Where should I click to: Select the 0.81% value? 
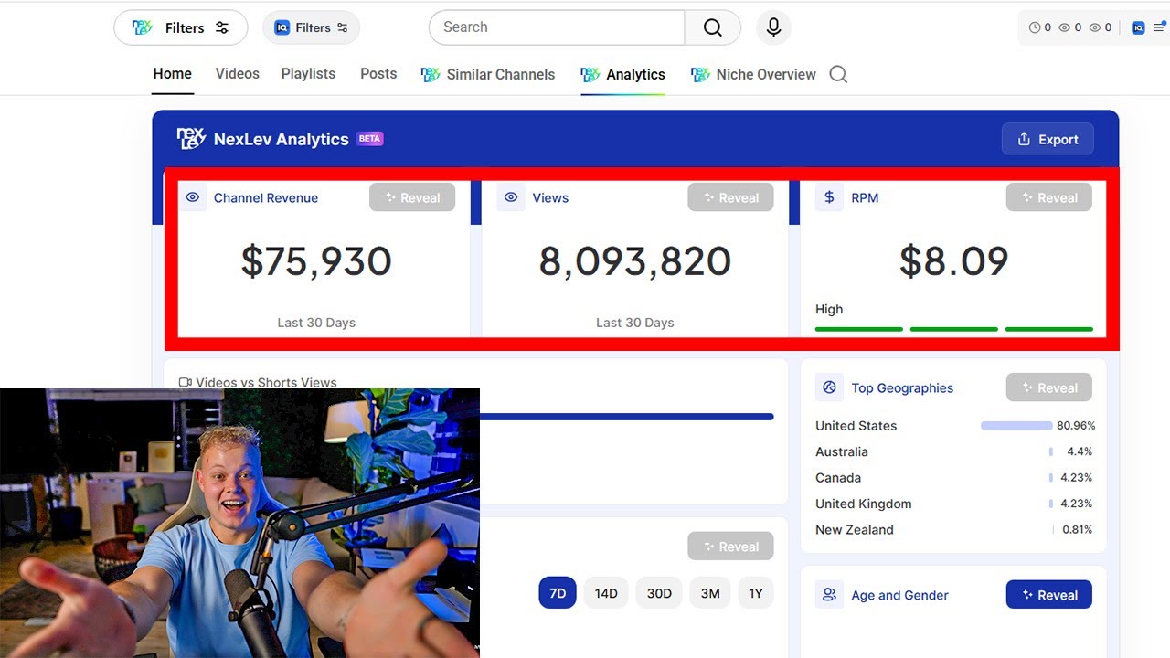point(1077,530)
